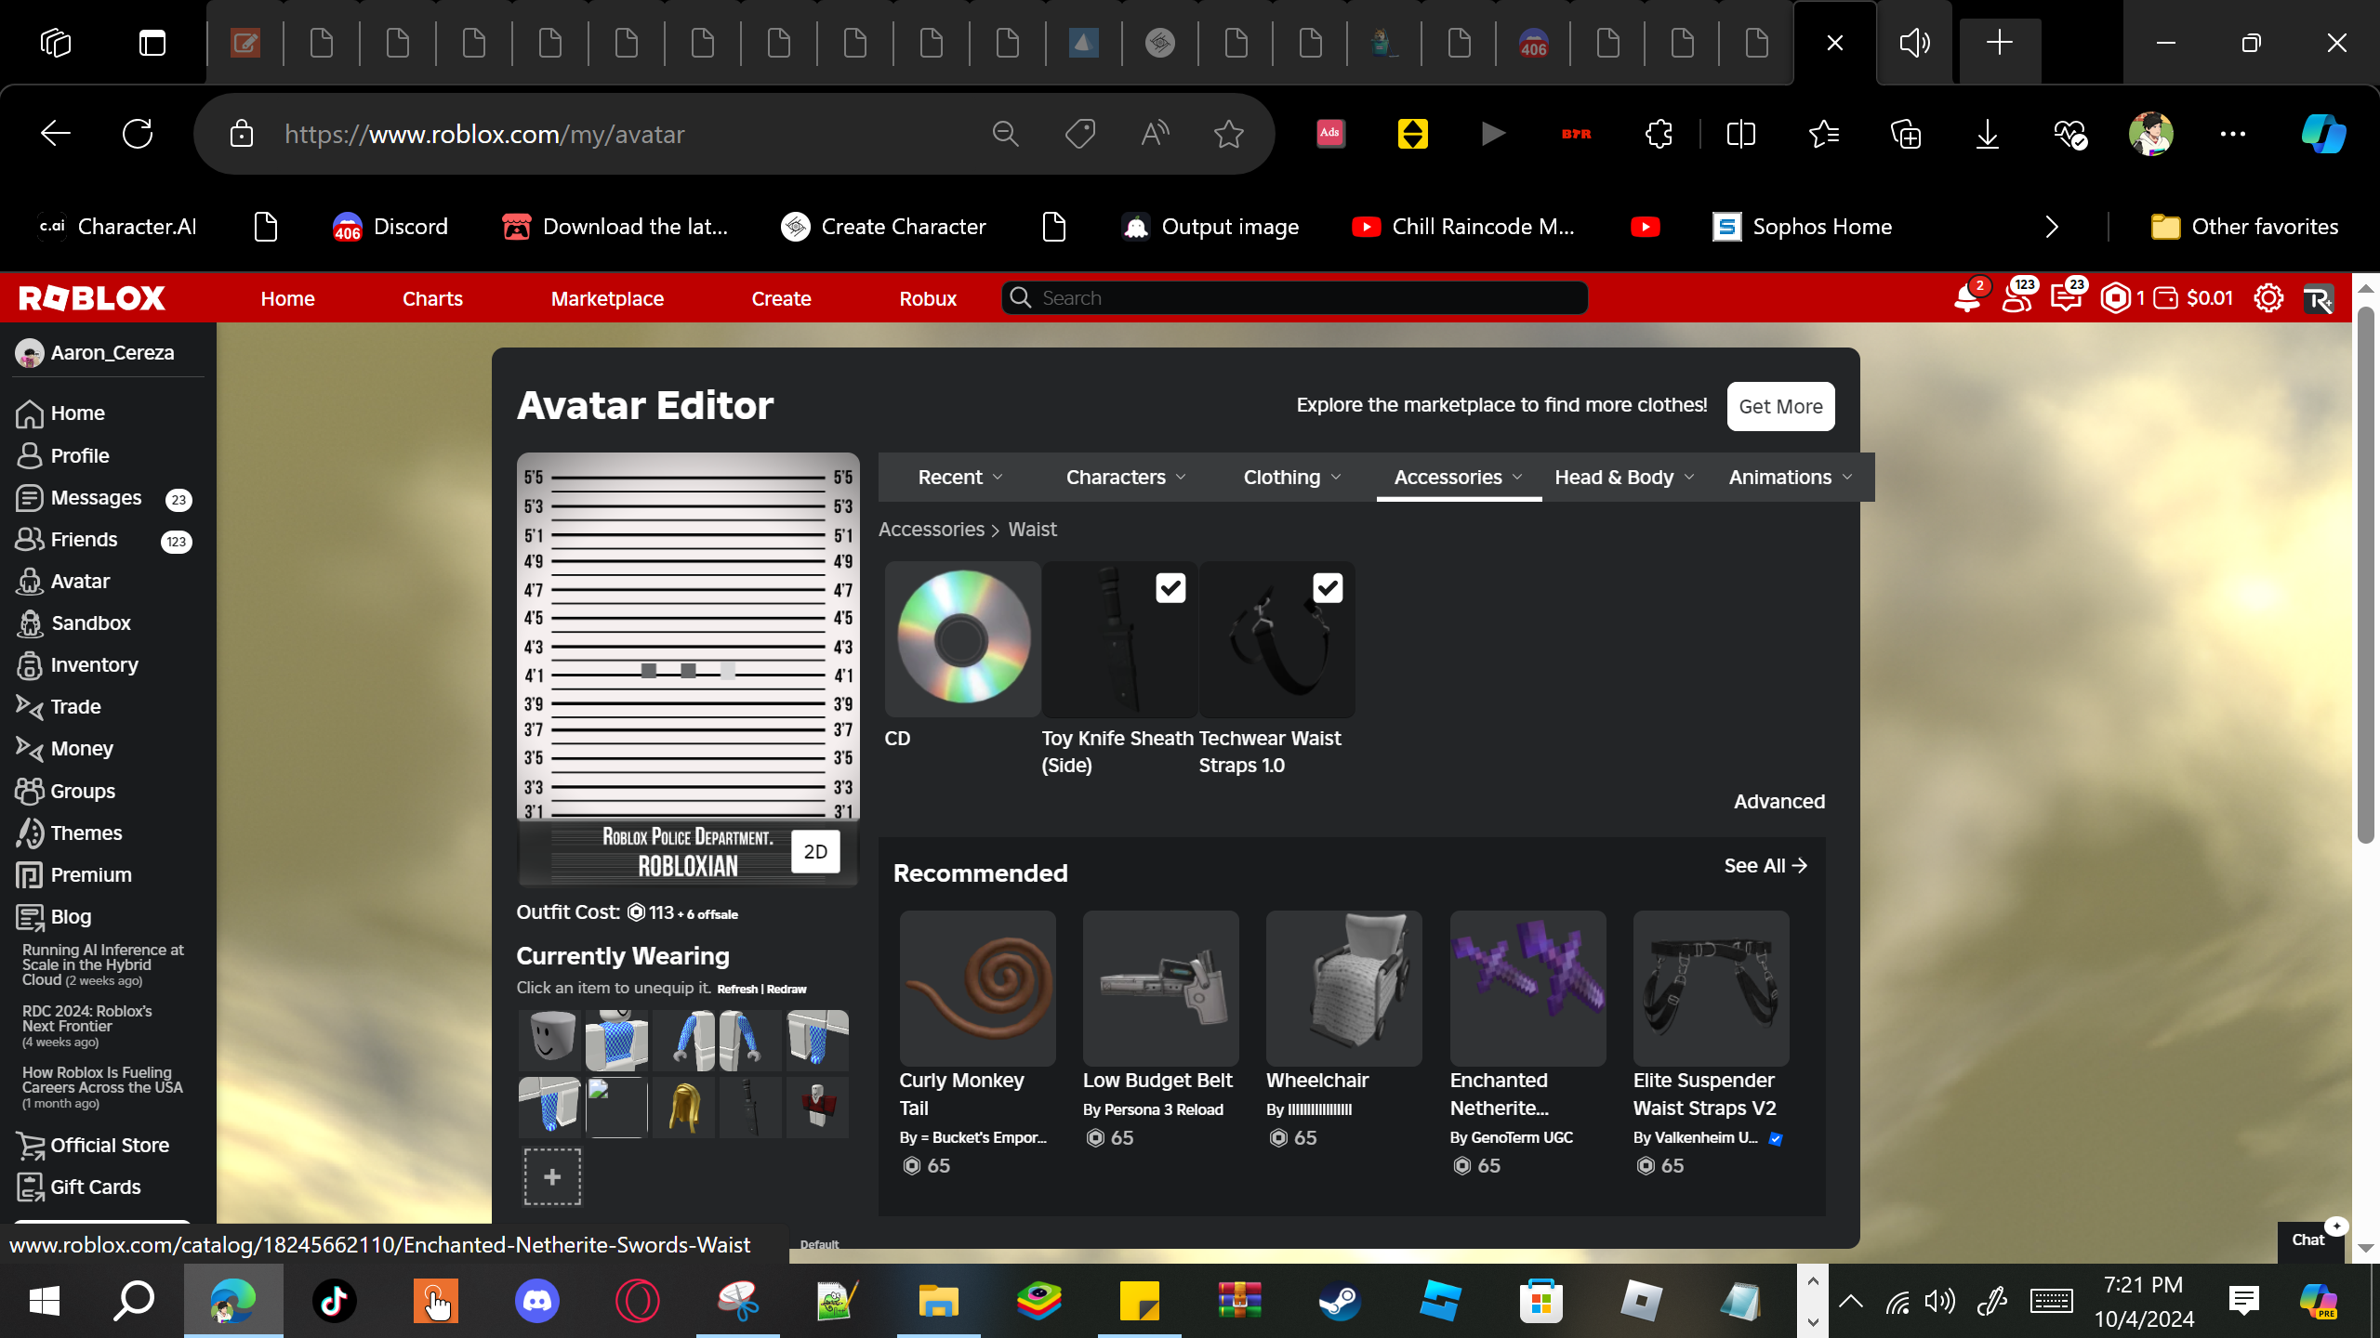Open Official Store in the sidebar
The image size is (2380, 1338).
tap(110, 1145)
